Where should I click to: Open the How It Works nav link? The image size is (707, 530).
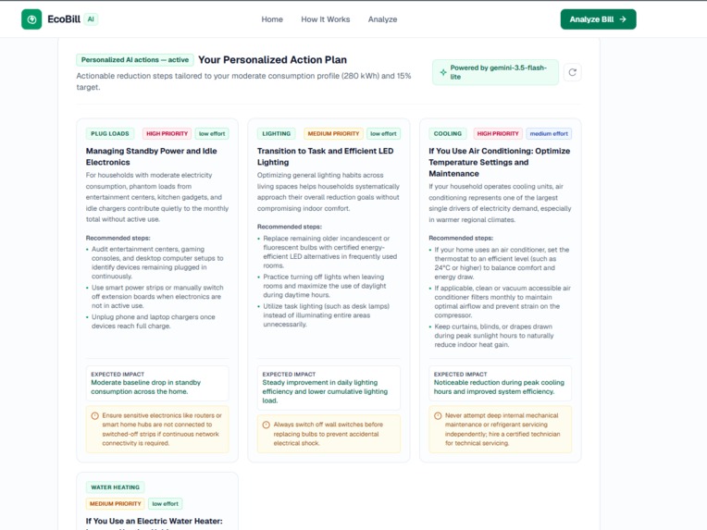tap(326, 19)
